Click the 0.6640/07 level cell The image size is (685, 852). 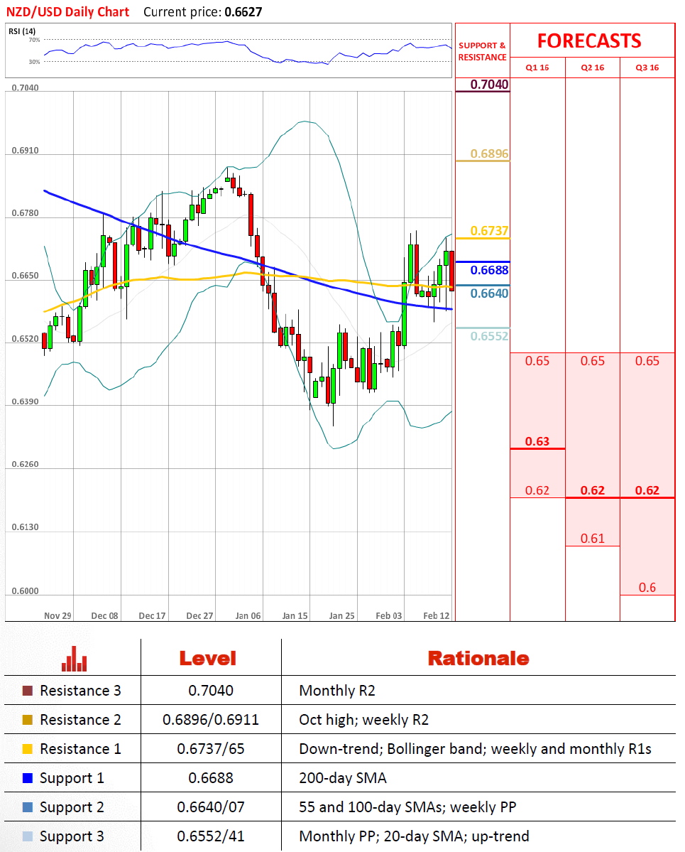[x=211, y=807]
